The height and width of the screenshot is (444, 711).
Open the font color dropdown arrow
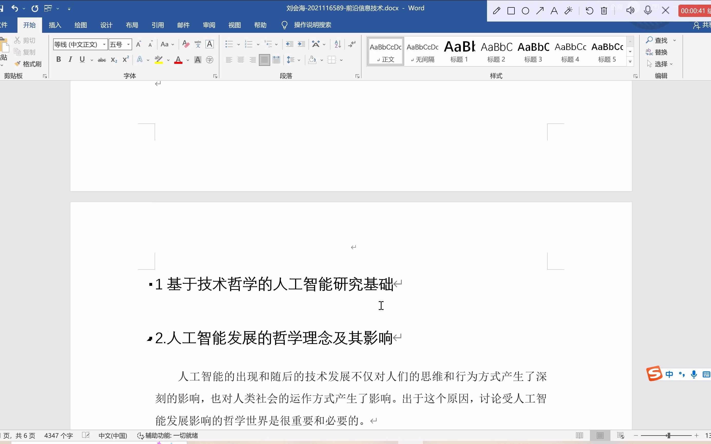click(187, 60)
